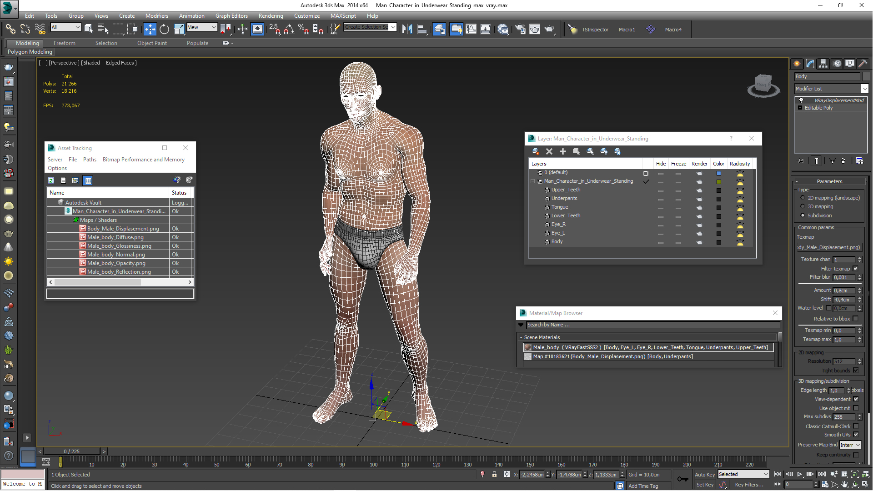Open the Modify command panel tab
The width and height of the screenshot is (873, 491).
click(x=810, y=64)
